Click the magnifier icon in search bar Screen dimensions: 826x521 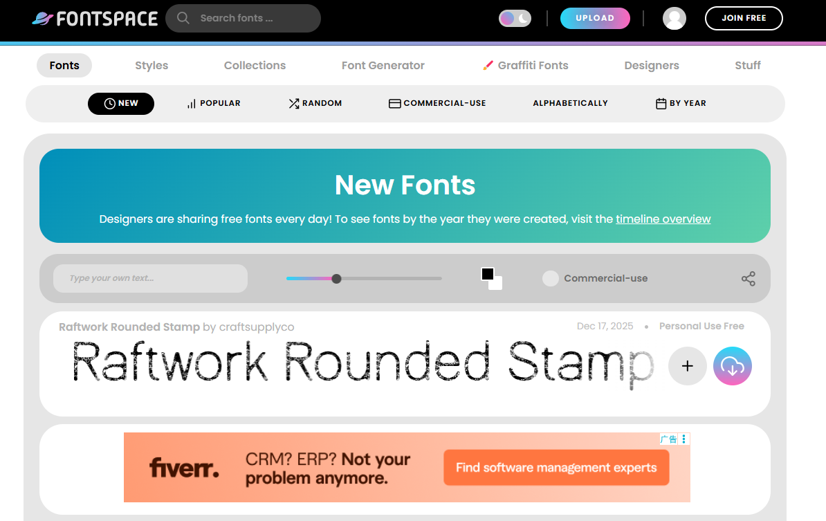click(183, 18)
